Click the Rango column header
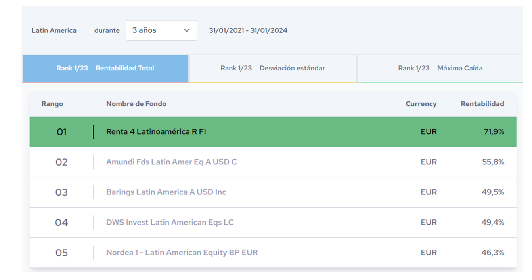Viewport: 532px width, 280px height. 52,104
